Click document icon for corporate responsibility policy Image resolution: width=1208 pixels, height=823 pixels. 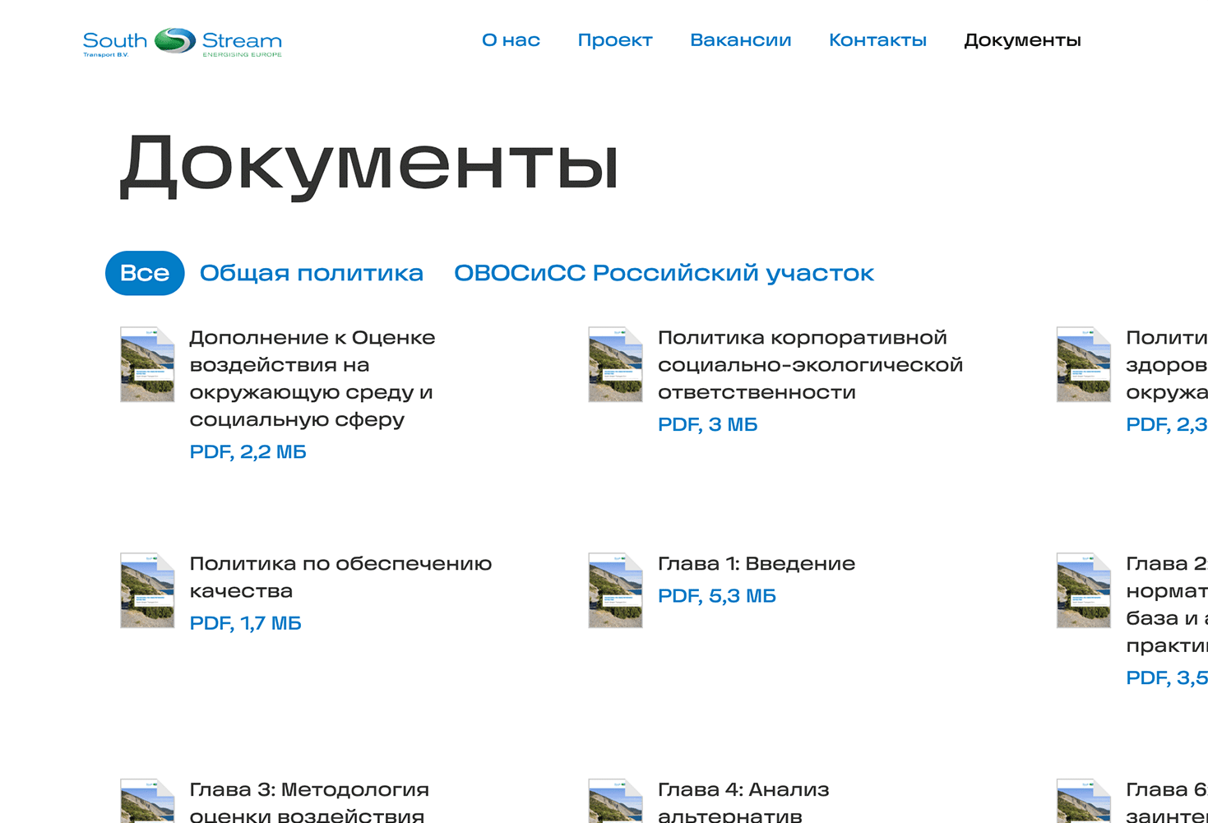(x=615, y=364)
